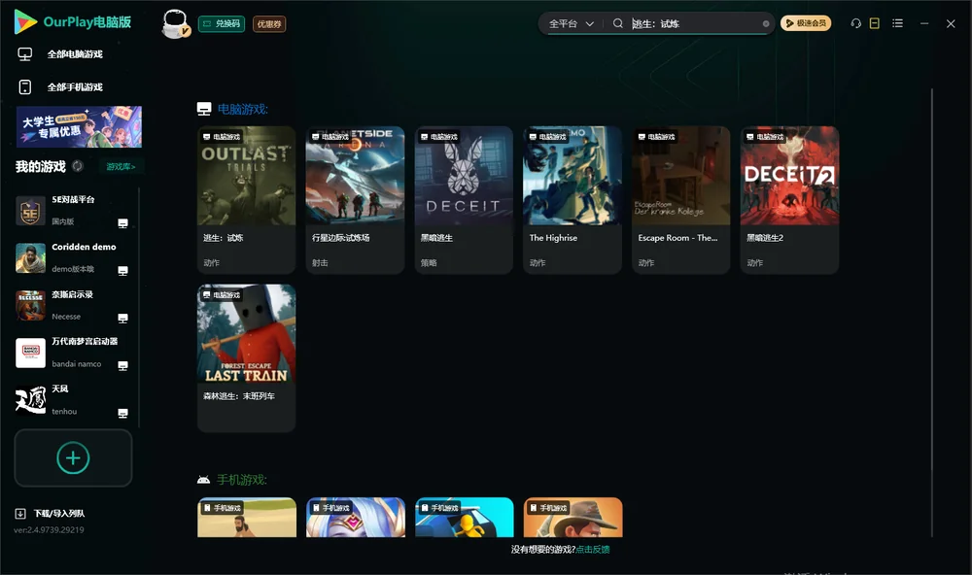The width and height of the screenshot is (972, 575).
Task: Open the 大学生专属优惠 banner
Action: 79,127
